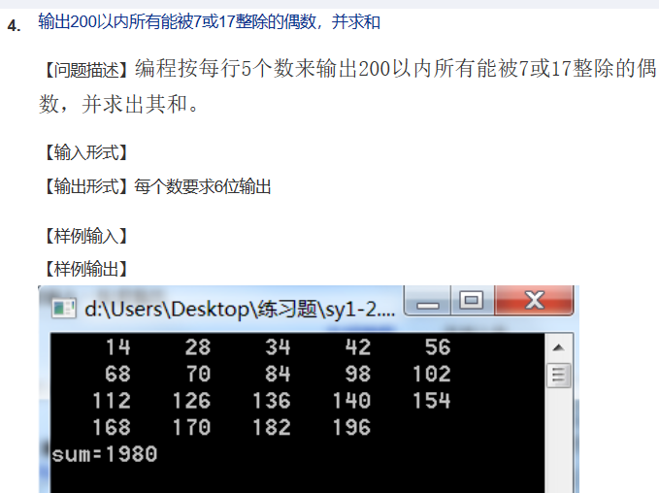Viewport: 659px width, 493px height.
Task: Click output value 14 in console
Action: pos(117,347)
